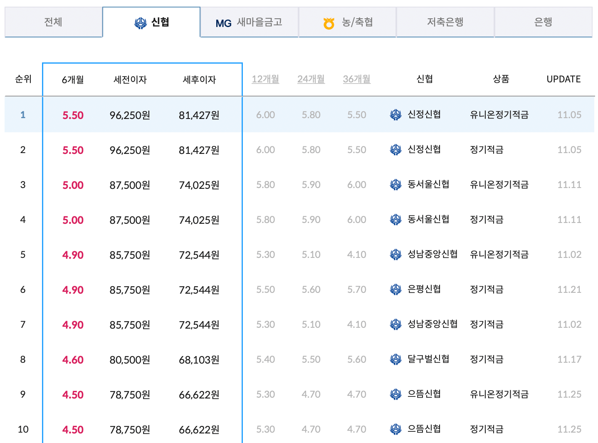The width and height of the screenshot is (598, 443).
Task: Click 신협 logo in rank 3 row
Action: [395, 184]
